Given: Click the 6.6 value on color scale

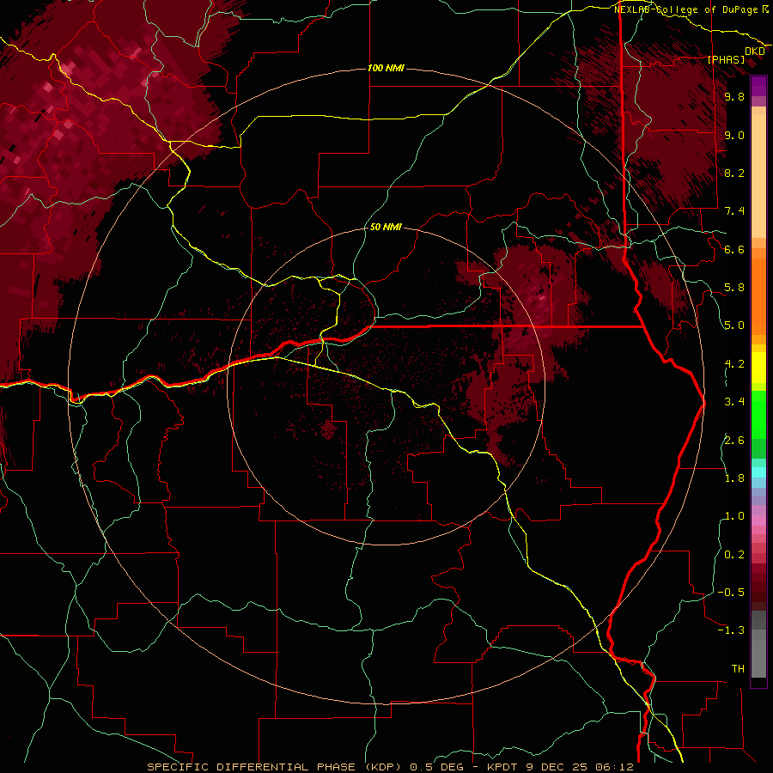Looking at the screenshot, I should (x=734, y=249).
